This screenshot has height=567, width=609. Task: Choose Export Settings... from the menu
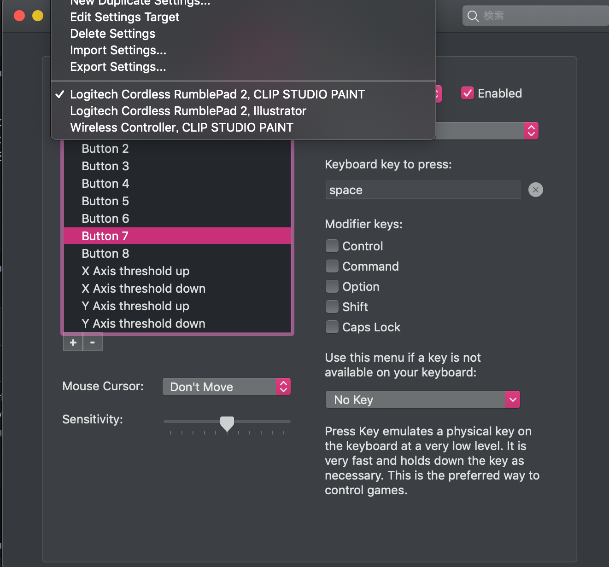[118, 67]
